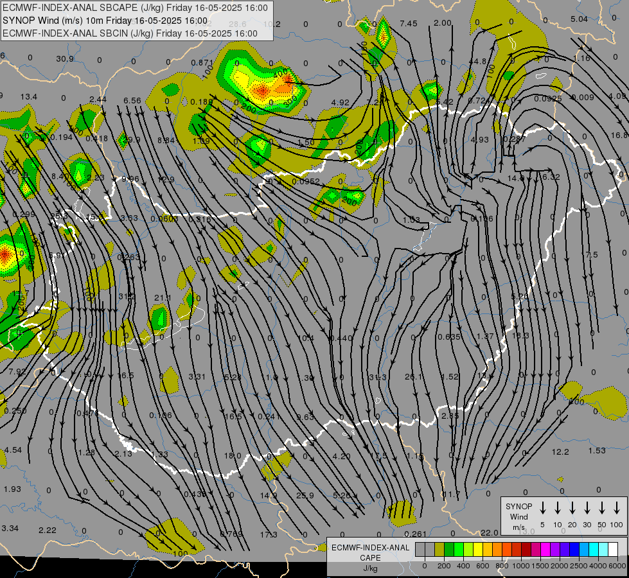
Task: Click 'ECMWF-INDEX-ANAL CAPE J/kg' legend caption
Action: [x=370, y=557]
